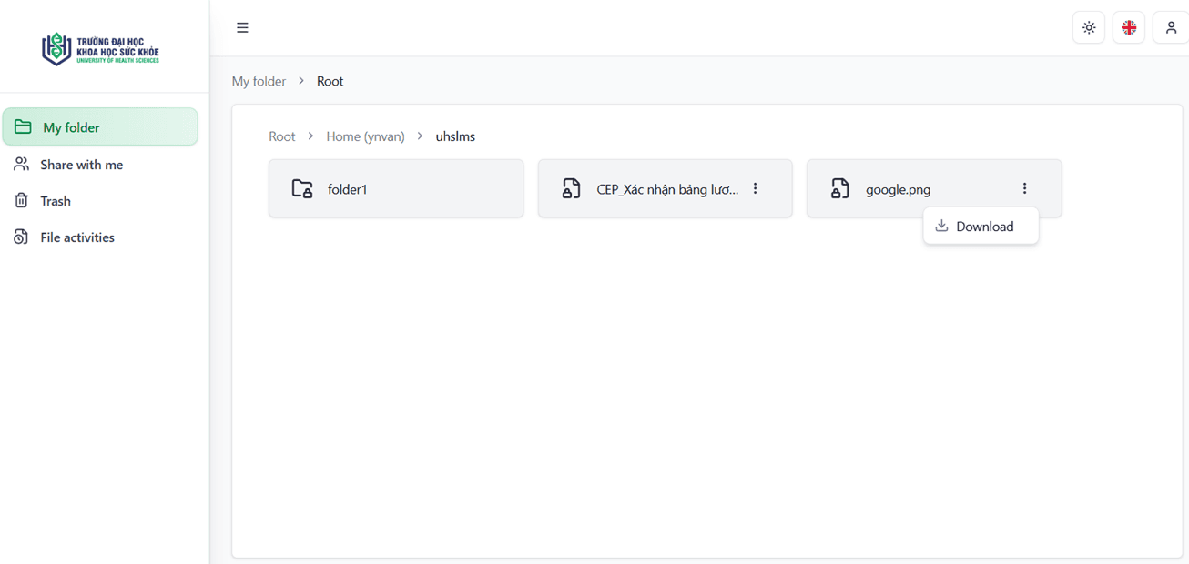
Task: Open the language flag selector
Action: coord(1129,28)
